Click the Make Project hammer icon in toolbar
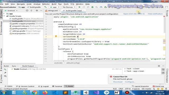 click(x=45, y=7)
